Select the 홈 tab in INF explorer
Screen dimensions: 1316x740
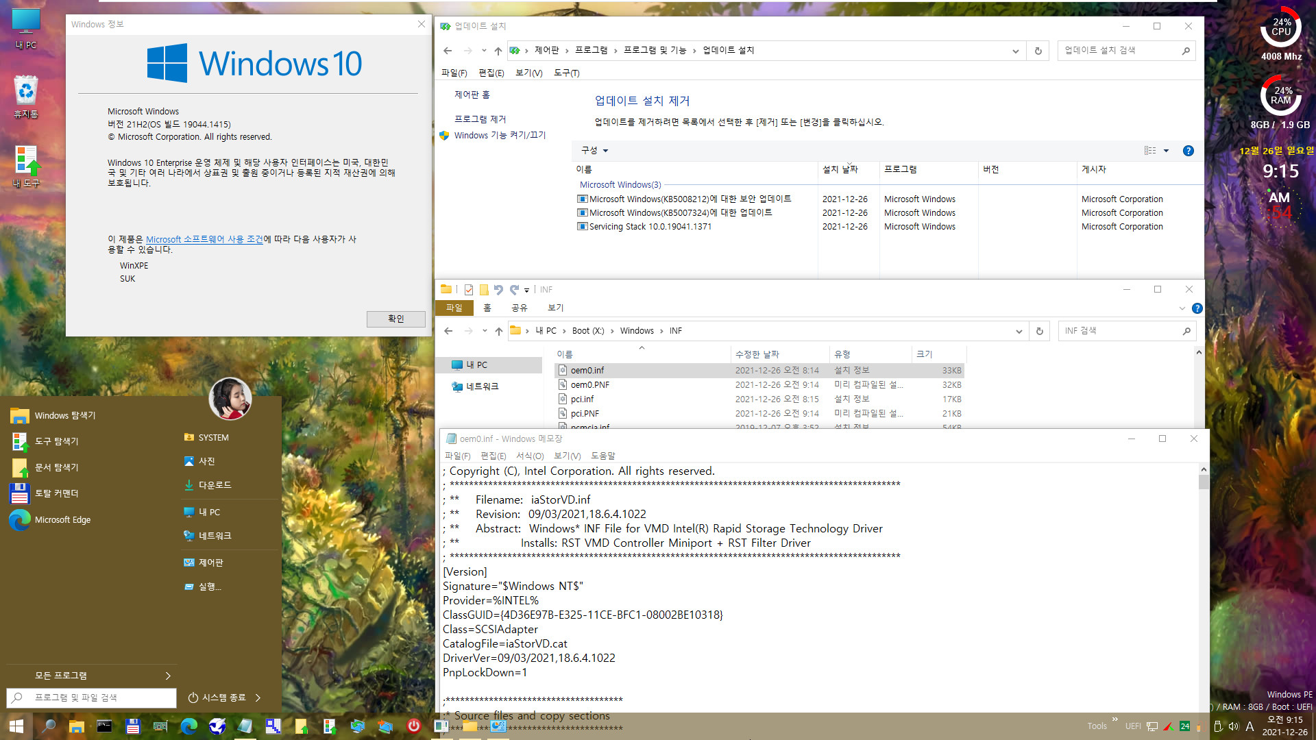487,308
